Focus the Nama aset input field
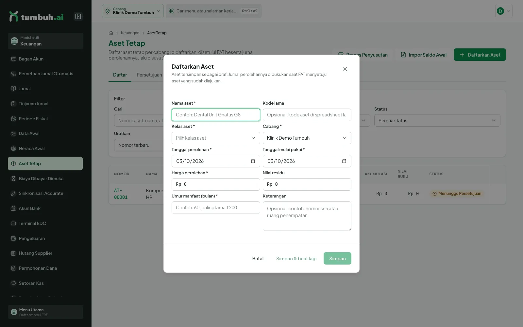 [x=216, y=115]
